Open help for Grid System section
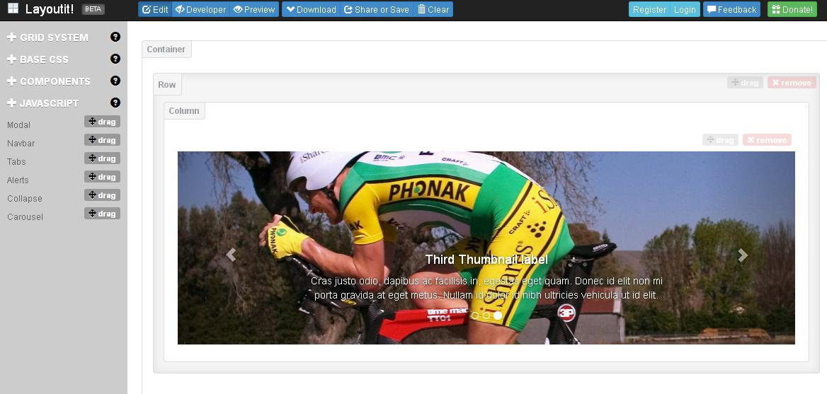Viewport: 827px width, 394px height. pos(115,37)
